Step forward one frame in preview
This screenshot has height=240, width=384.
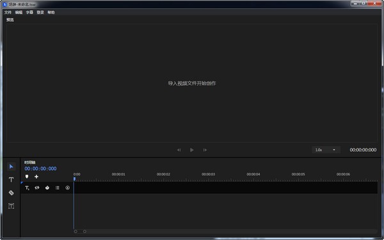205,150
